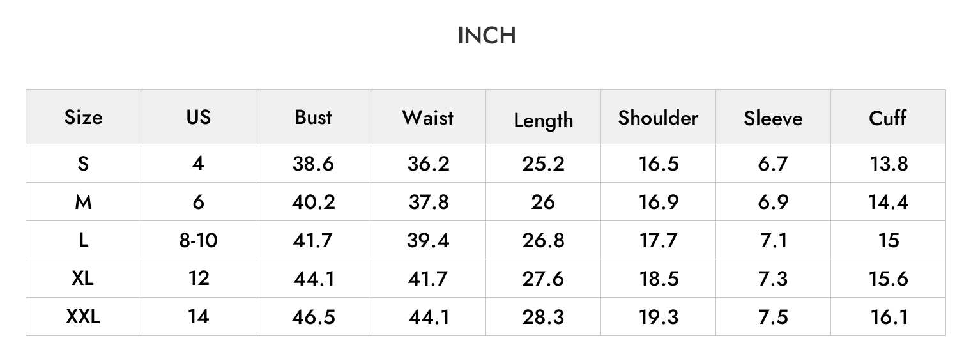Viewport: 971px width, 345px height.
Task: Click the bust value 38.6
Action: (x=313, y=164)
